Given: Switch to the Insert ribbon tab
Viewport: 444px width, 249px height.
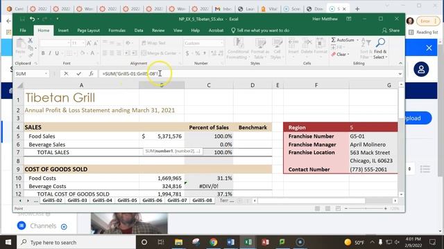Looking at the screenshot, I should tap(63, 30).
